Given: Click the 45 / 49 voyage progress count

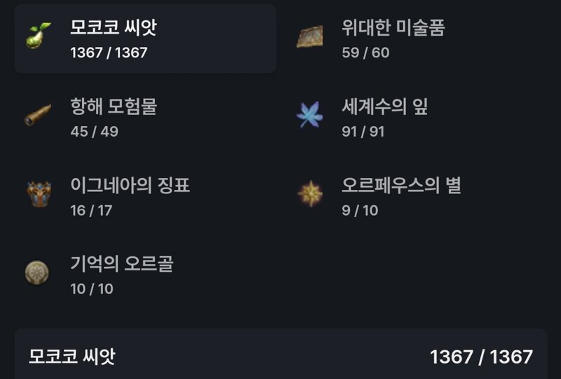Looking at the screenshot, I should click(94, 132).
